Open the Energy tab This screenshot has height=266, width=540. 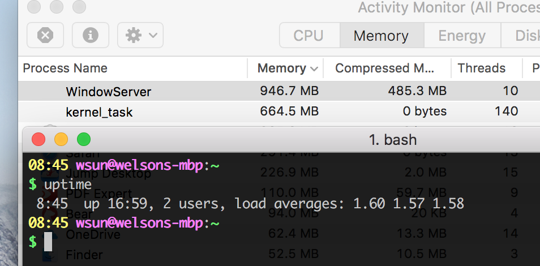click(462, 36)
